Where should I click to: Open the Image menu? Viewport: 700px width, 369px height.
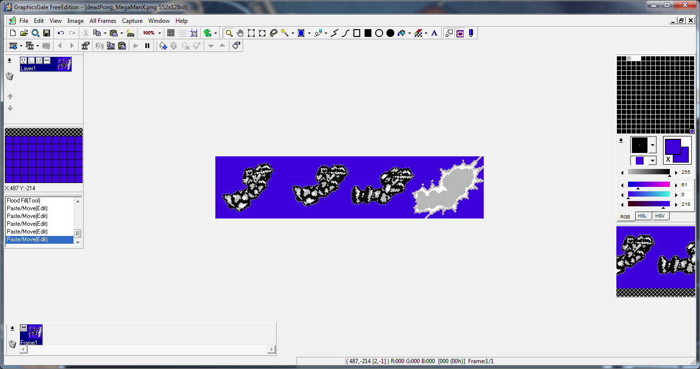[x=75, y=21]
